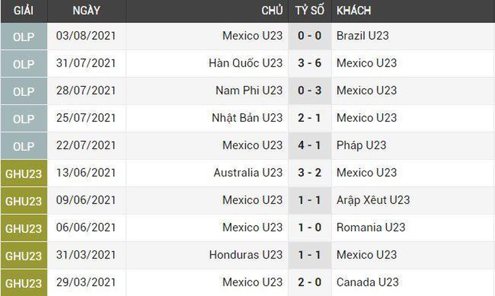
Task: Select the Romania U23 team
Action: click(x=371, y=227)
